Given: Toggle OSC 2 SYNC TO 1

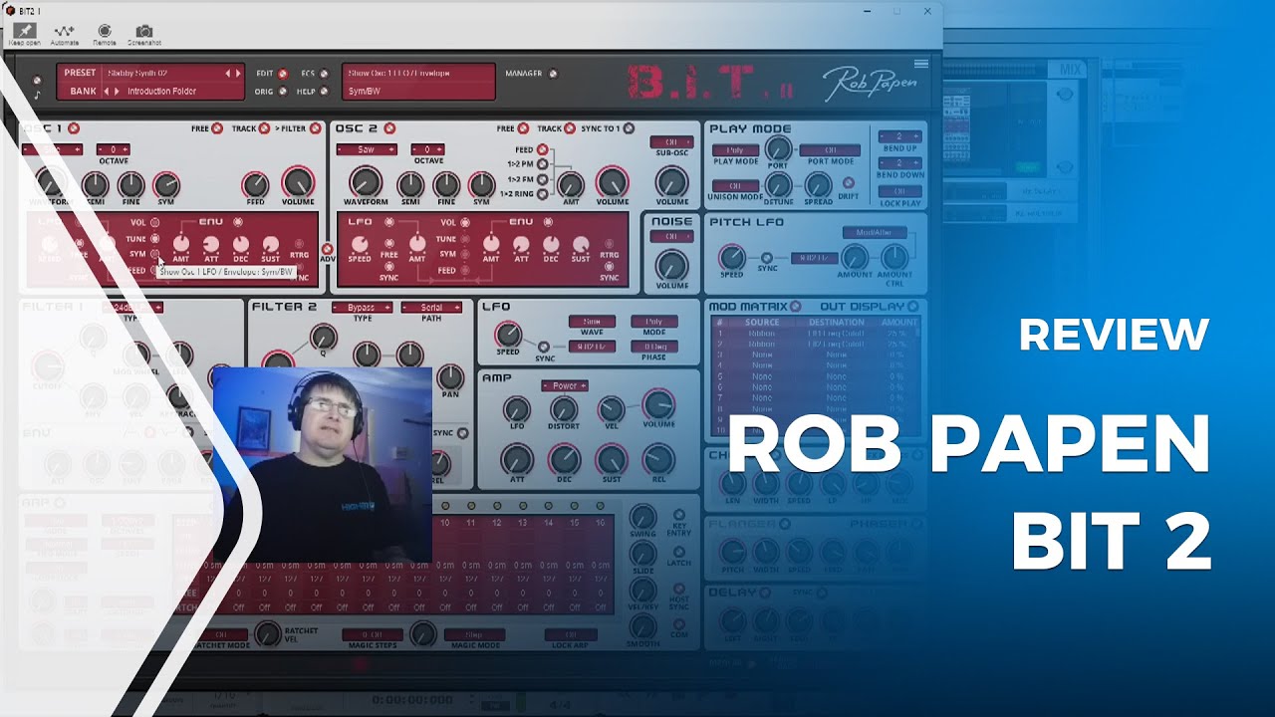Looking at the screenshot, I should click(x=629, y=128).
